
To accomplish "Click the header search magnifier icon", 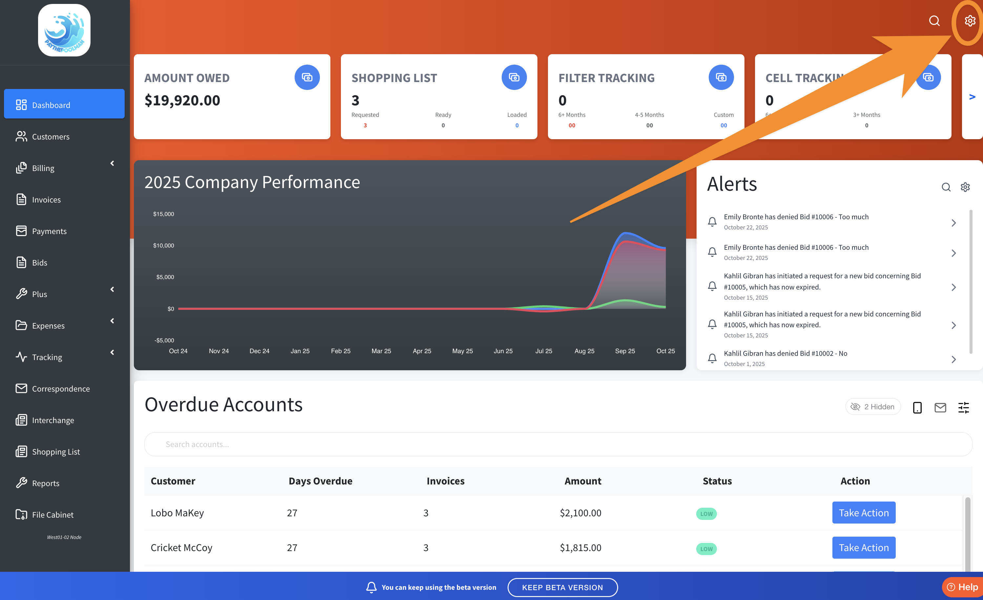I will tap(934, 21).
